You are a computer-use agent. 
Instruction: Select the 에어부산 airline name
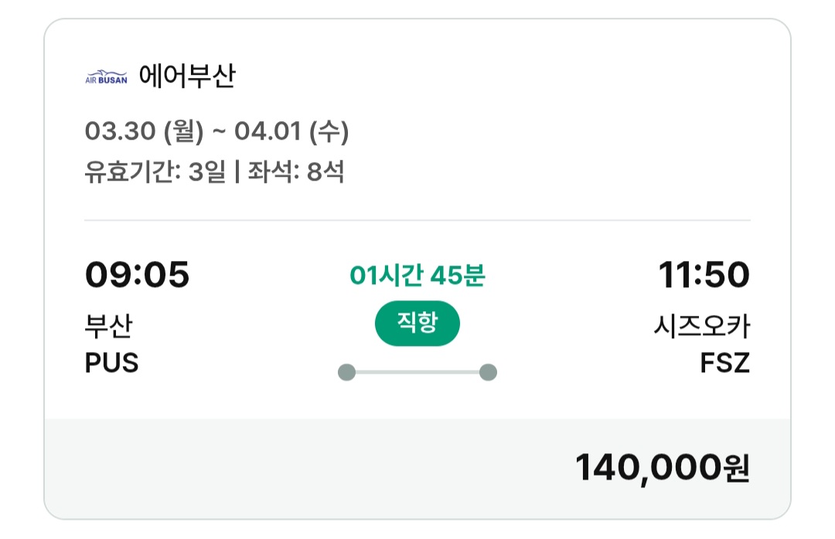click(x=187, y=76)
